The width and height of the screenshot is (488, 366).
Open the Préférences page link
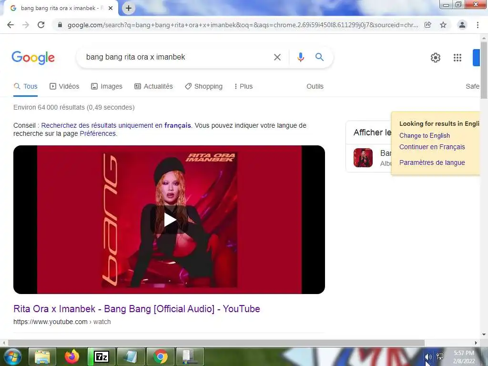tap(98, 133)
